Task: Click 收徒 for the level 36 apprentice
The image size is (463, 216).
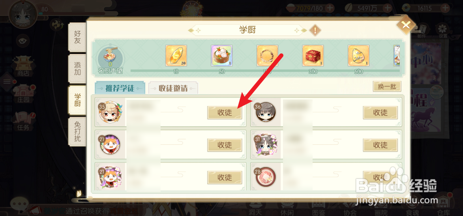Action: click(380, 112)
